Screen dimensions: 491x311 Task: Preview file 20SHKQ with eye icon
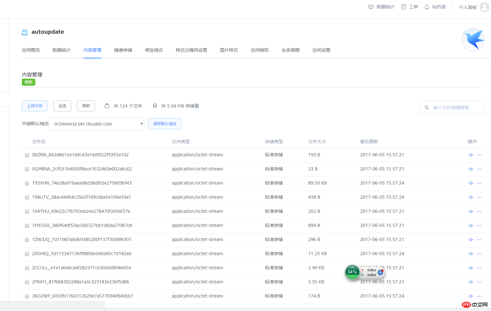click(x=471, y=254)
